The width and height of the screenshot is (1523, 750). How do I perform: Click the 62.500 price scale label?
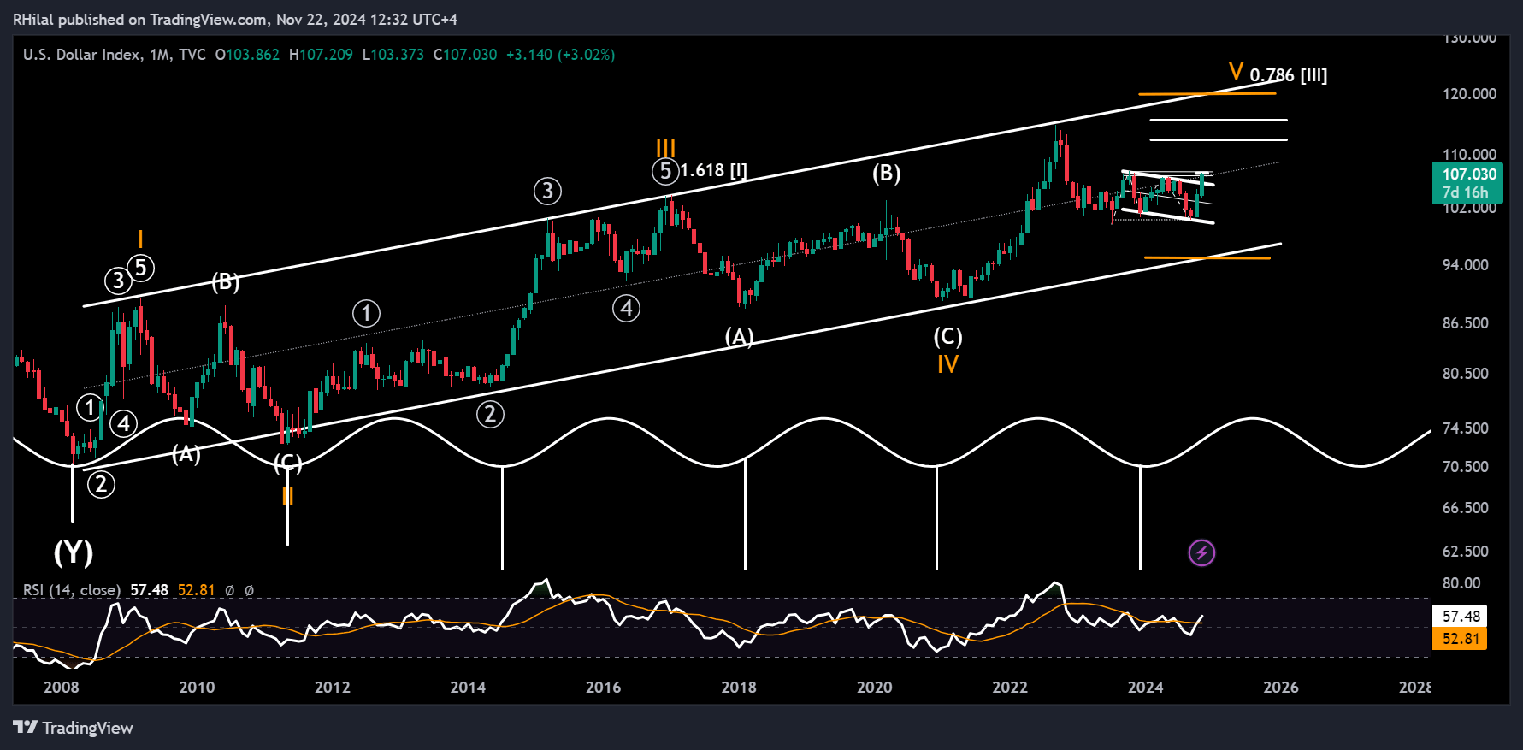click(x=1466, y=552)
